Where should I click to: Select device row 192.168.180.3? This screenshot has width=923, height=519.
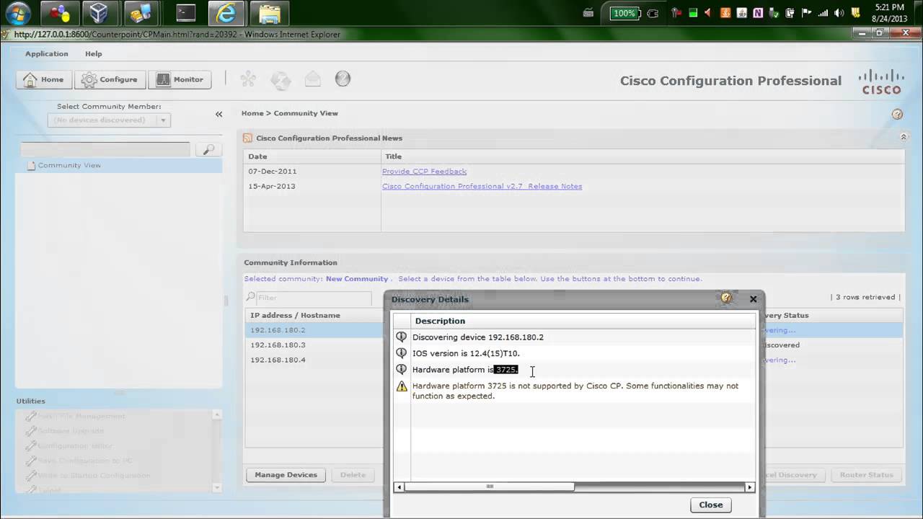[314, 345]
